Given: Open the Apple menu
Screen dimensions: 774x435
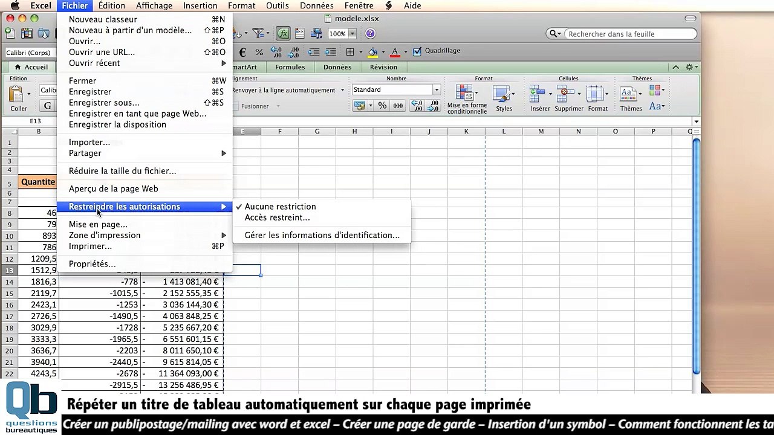Looking at the screenshot, I should click(15, 5).
